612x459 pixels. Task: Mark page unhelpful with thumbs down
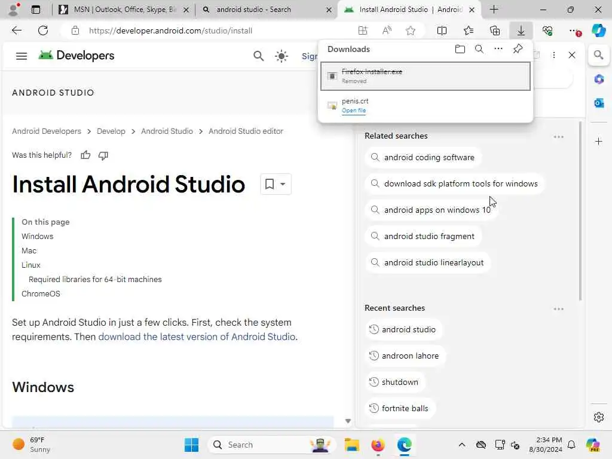point(103,155)
